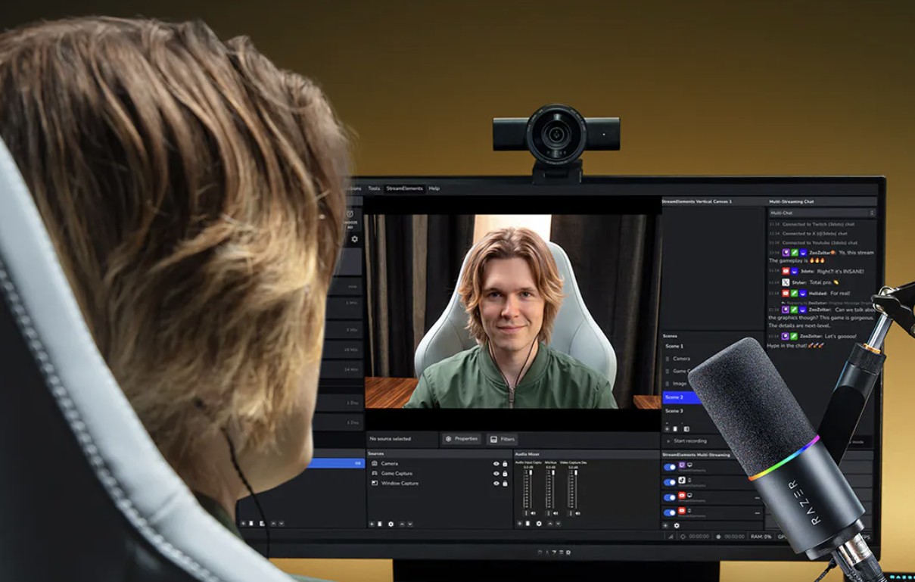Open the Multi-Chat dropdown

pyautogui.click(x=822, y=213)
